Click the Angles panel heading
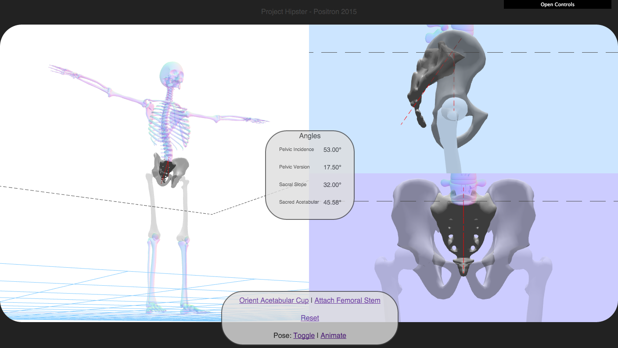 tap(310, 136)
